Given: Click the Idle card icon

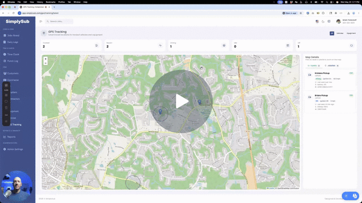Looking at the screenshot, I should click(288, 46).
